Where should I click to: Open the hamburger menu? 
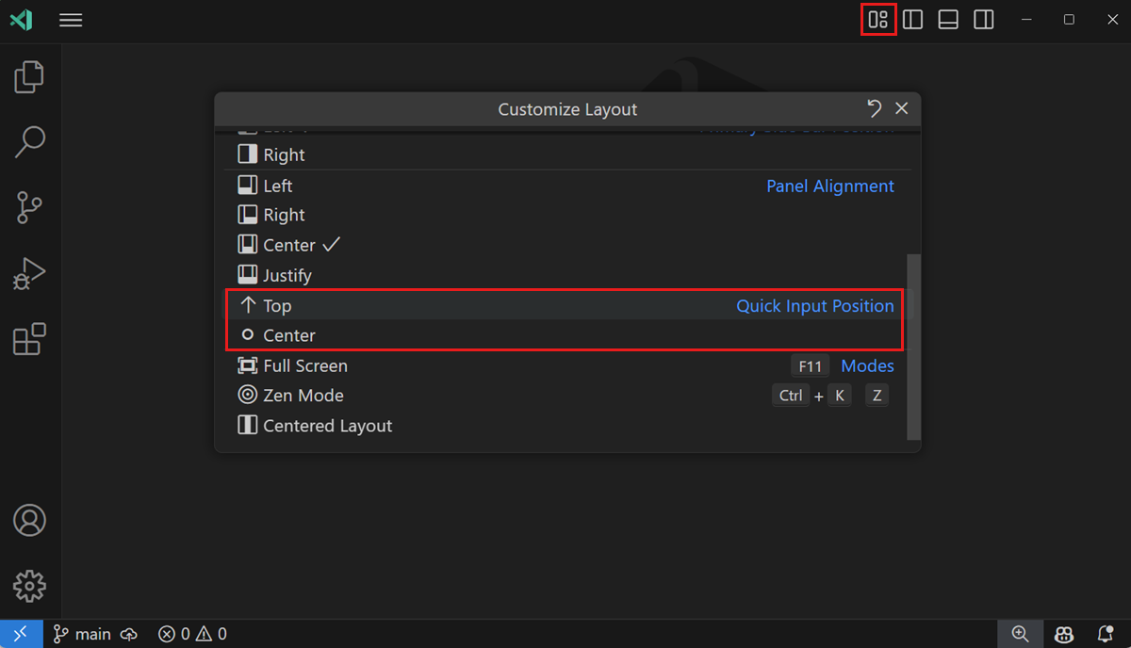tap(70, 19)
